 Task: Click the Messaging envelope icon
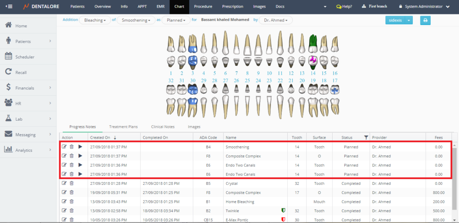[x=8, y=134]
